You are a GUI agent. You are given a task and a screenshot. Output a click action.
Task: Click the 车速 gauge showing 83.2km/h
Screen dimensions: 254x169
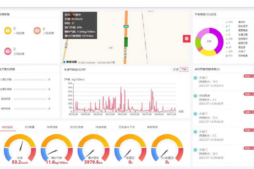pyautogui.click(x=19, y=149)
